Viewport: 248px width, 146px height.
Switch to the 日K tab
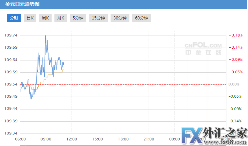coord(30,18)
